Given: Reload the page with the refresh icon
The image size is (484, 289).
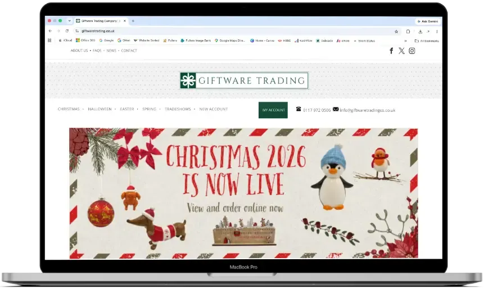Looking at the screenshot, I should tap(67, 31).
